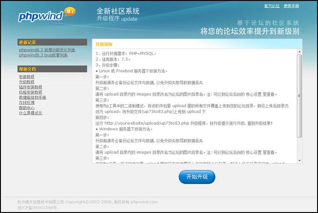This screenshot has width=318, height=213.
Task: Open phpwind8.3 bug修复列表 link
Action: [43, 55]
